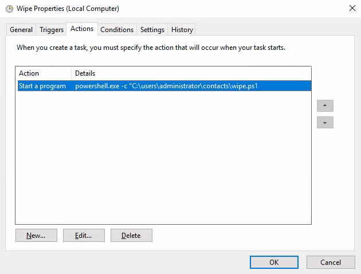Screen dimensions: 361x274
Task: Click the clock icon in the title bar
Action: click(x=9, y=9)
